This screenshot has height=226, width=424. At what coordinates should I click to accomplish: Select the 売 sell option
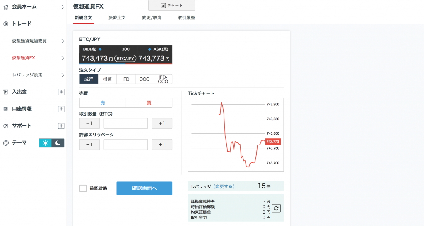[x=103, y=103]
